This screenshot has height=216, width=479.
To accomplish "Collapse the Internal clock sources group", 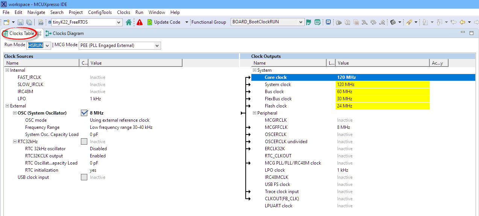I will (x=8, y=70).
